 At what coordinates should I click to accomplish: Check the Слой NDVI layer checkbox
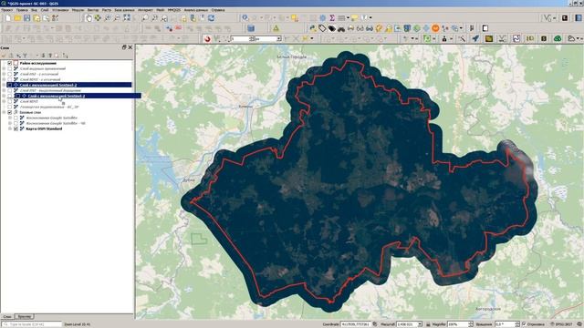[x=10, y=101]
